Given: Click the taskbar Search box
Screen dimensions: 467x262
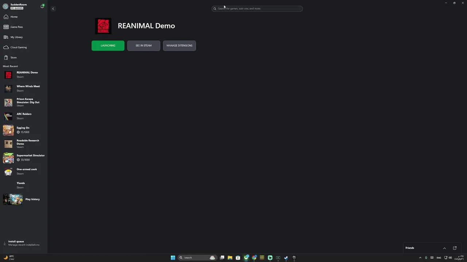Looking at the screenshot, I should pos(197,258).
